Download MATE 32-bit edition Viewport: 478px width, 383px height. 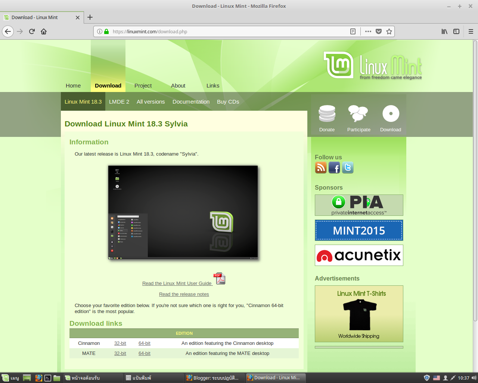[120, 353]
